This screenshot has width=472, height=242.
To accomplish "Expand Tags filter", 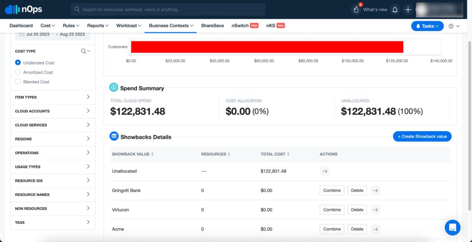I will point(53,222).
